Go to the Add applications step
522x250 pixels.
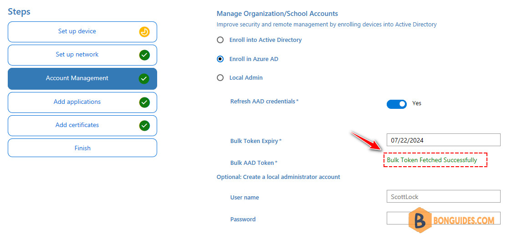(82, 102)
